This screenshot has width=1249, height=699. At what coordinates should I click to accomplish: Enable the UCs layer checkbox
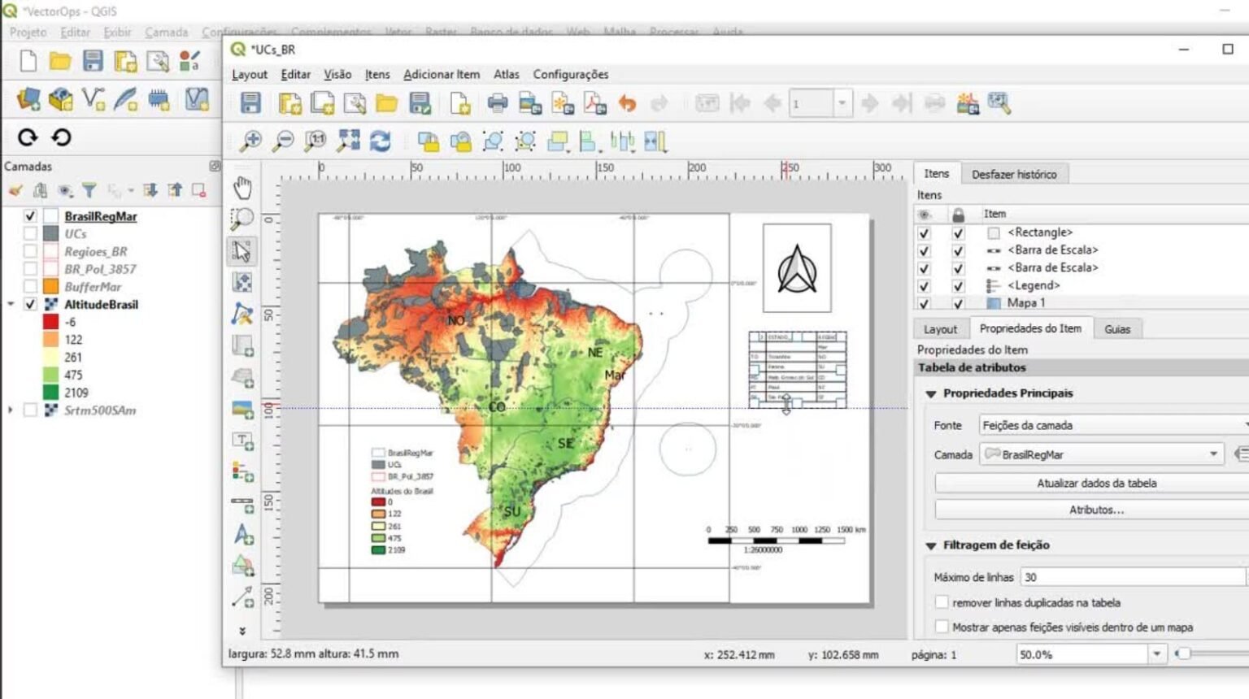(30, 234)
